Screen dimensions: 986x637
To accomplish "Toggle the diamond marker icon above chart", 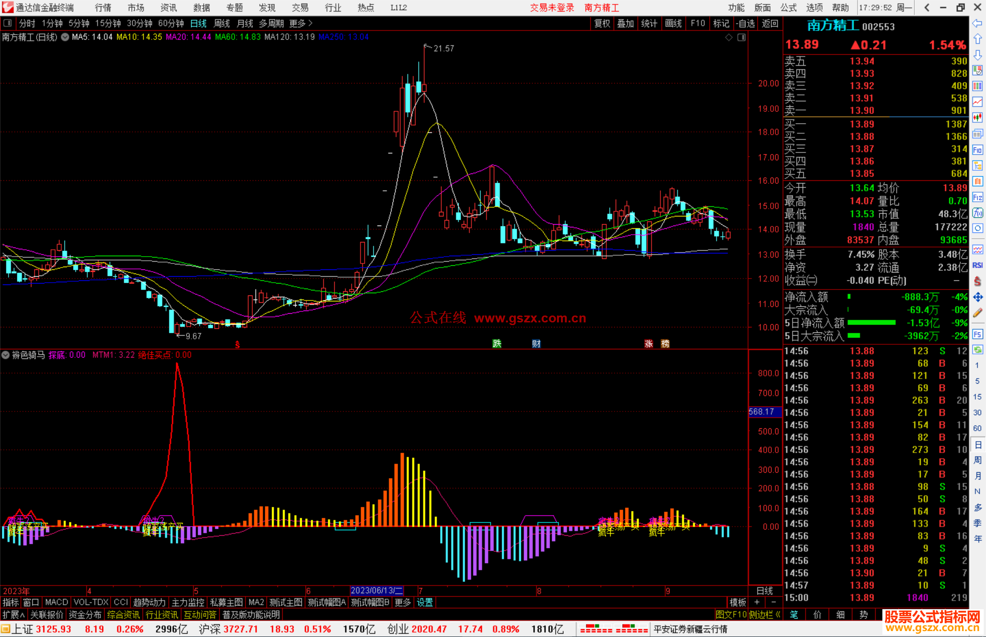I will pyautogui.click(x=729, y=37).
